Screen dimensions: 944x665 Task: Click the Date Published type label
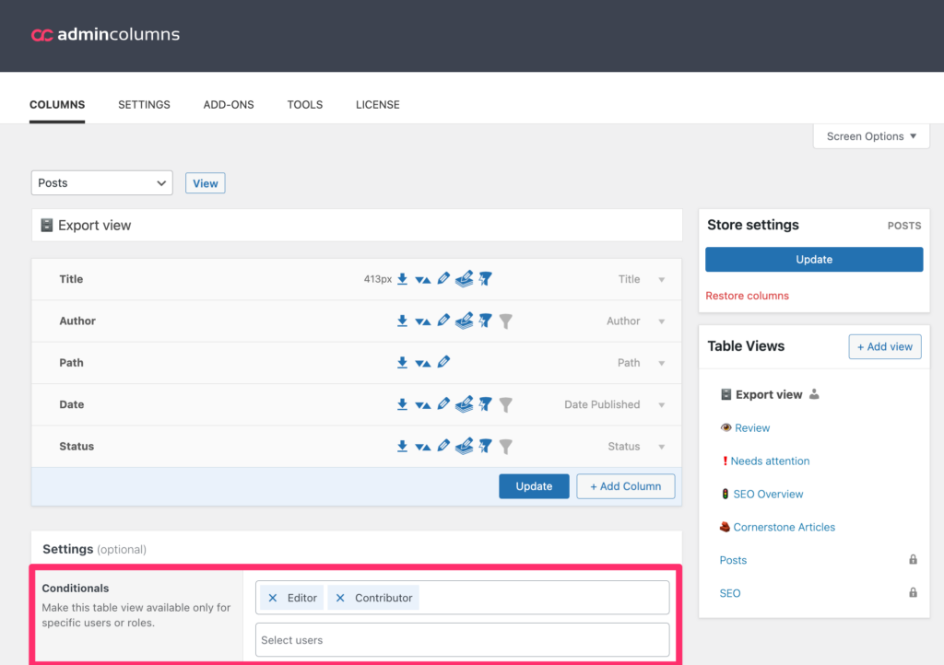point(602,404)
